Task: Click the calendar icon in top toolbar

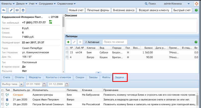Action: click(23, 10)
